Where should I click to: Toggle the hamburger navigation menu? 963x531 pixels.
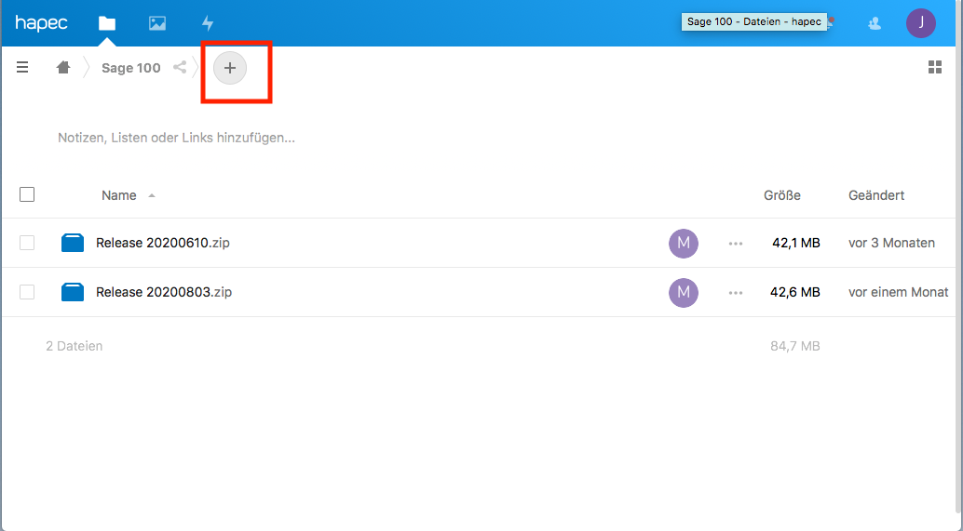[x=22, y=67]
